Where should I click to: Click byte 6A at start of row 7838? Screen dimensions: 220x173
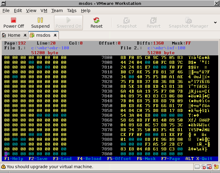tap(123, 91)
